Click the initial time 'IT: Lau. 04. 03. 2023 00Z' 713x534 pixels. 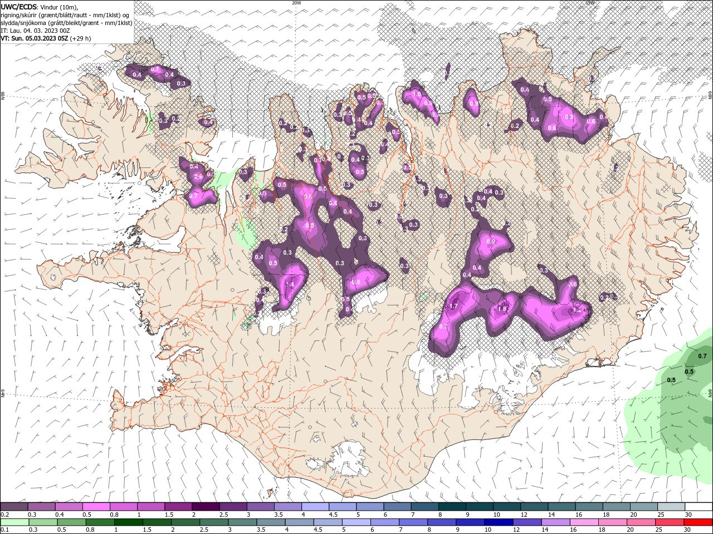[35, 31]
